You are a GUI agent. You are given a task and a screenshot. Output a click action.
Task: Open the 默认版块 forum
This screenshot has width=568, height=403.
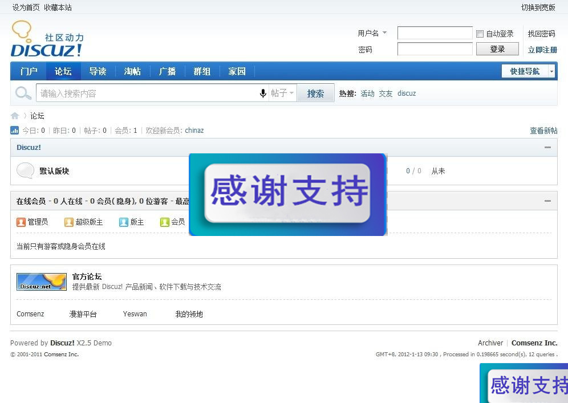coord(54,171)
